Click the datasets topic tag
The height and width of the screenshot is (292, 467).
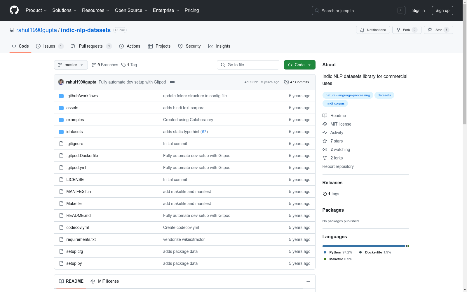[x=384, y=95]
